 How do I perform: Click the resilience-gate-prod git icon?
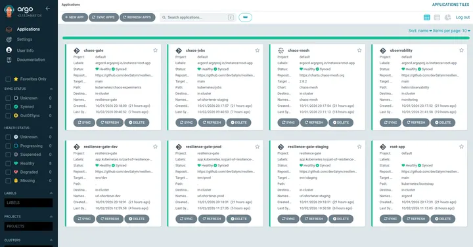tap(179, 147)
